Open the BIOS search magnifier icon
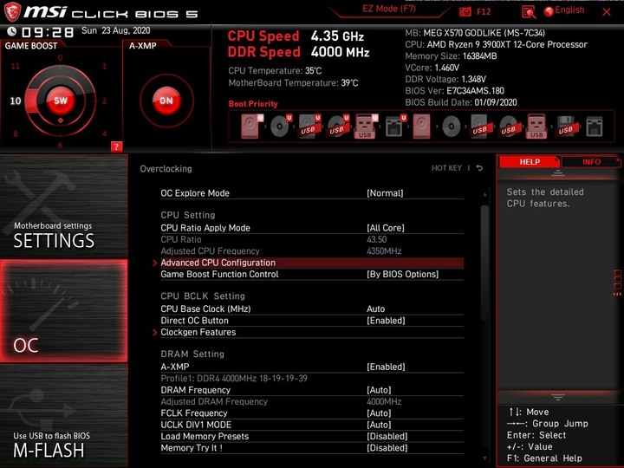Viewport: 624px width, 468px height. 529,12
